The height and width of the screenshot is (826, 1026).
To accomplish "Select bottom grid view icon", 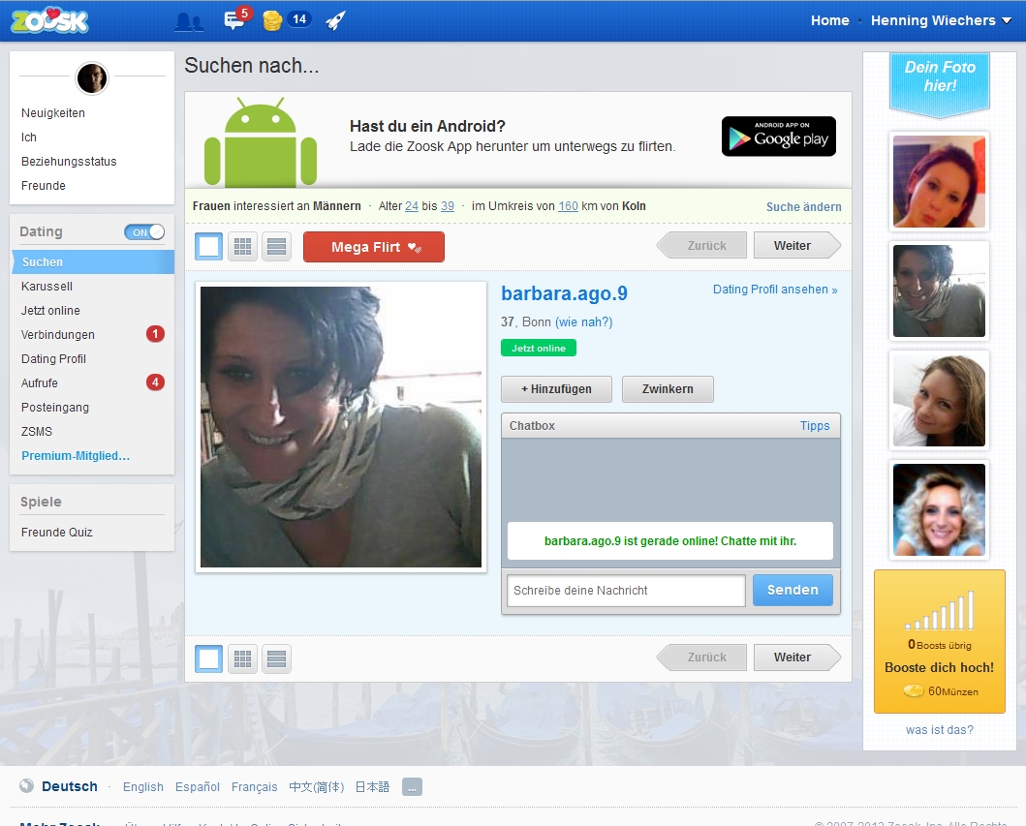I will (243, 658).
